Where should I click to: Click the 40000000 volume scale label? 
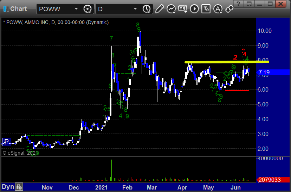[x=270, y=159]
